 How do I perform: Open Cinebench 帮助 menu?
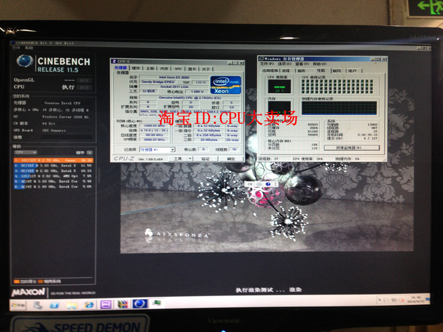[x=28, y=48]
